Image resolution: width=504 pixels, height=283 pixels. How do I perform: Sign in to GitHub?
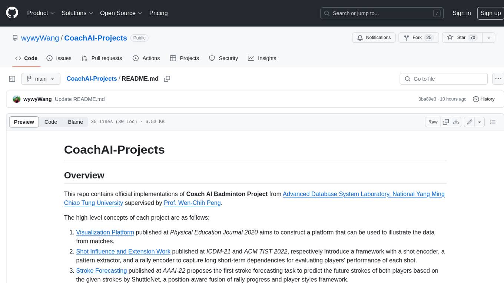(461, 13)
